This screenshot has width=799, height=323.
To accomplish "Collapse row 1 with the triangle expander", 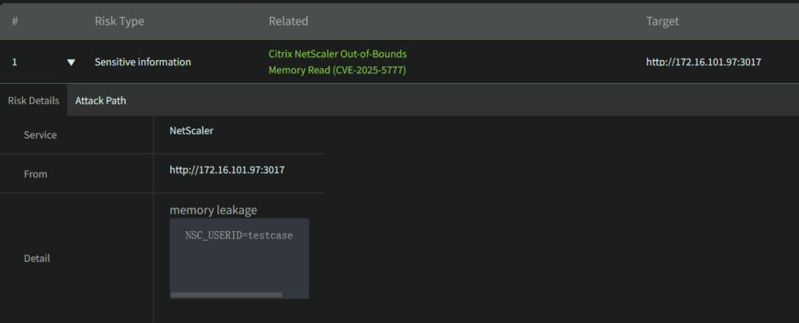I will point(72,62).
